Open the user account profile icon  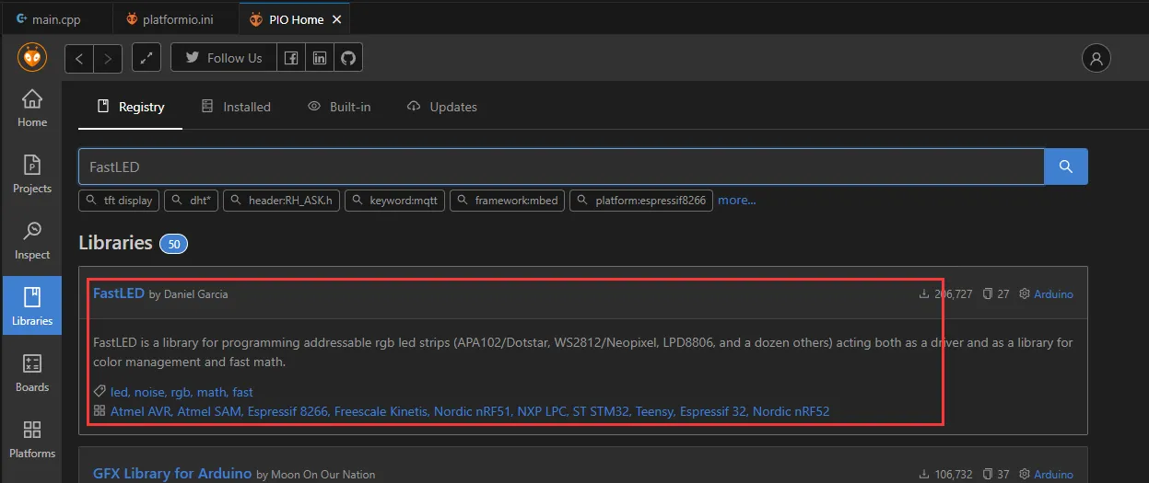point(1096,58)
